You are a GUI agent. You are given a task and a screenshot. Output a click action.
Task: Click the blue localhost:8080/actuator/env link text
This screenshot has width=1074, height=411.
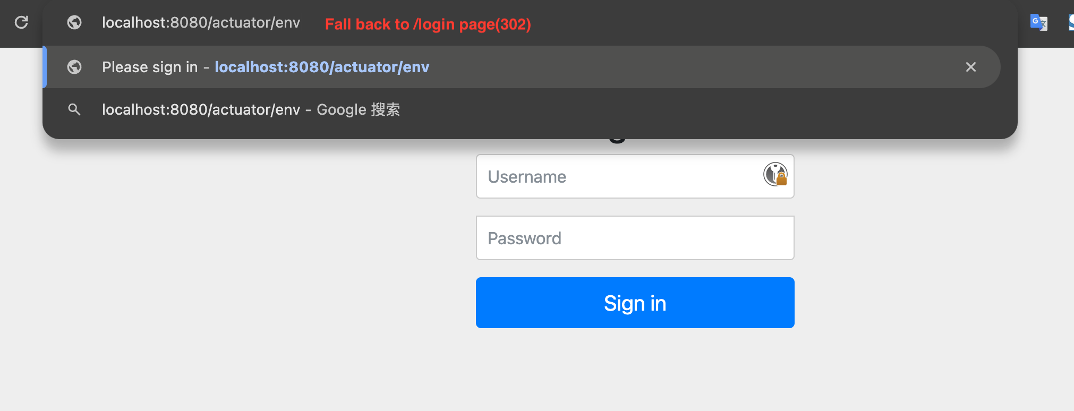click(322, 67)
